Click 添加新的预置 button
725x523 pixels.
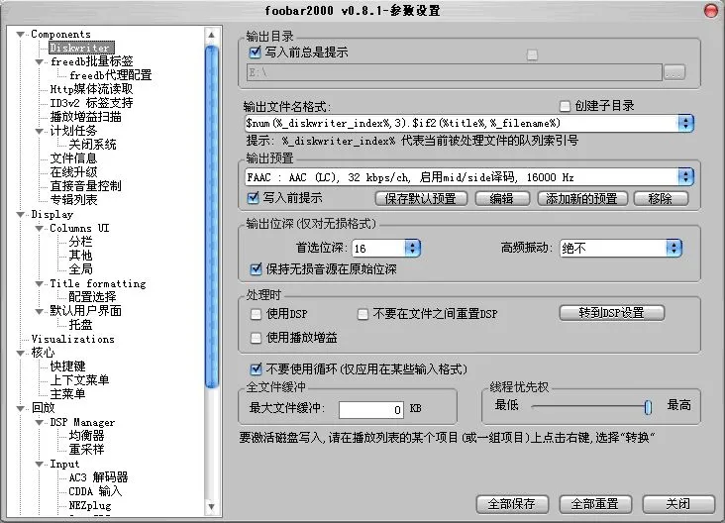[581, 199]
